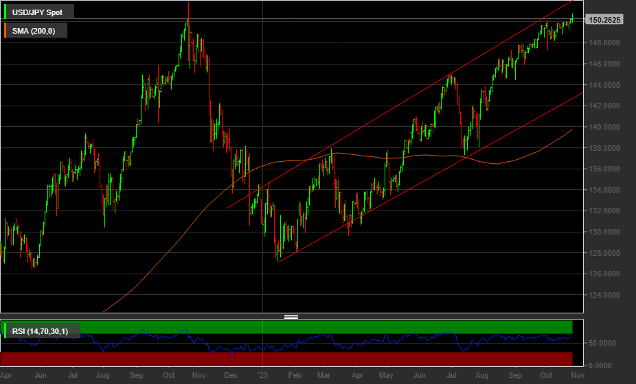636x384 pixels.
Task: Click the green color bar beside USD/JPY Spot
Action: (6, 12)
